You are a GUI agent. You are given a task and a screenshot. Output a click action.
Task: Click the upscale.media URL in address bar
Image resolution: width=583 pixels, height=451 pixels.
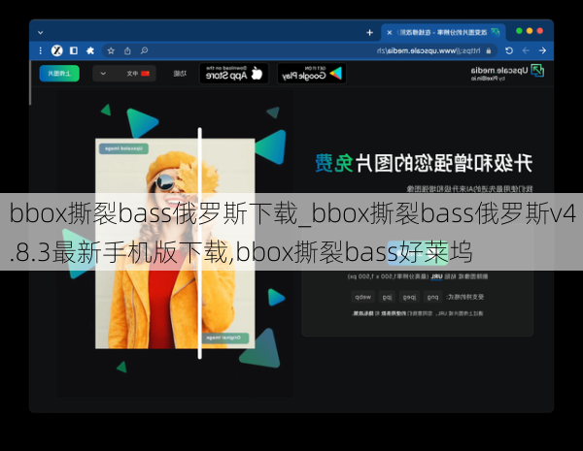click(429, 50)
